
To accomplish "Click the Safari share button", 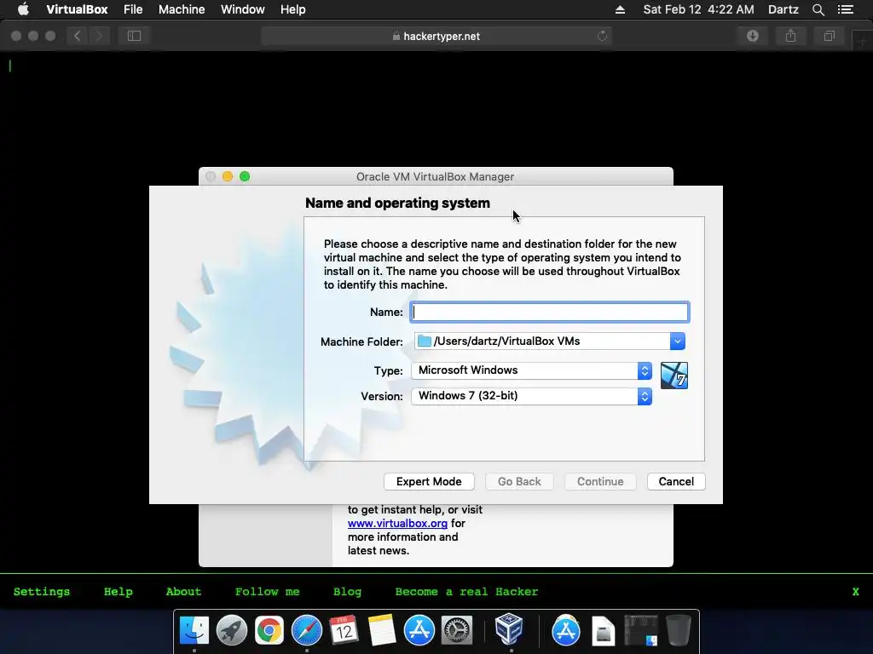I will [790, 36].
